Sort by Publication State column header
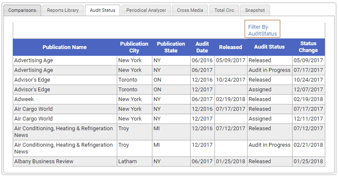338x178 pixels. pyautogui.click(x=171, y=47)
